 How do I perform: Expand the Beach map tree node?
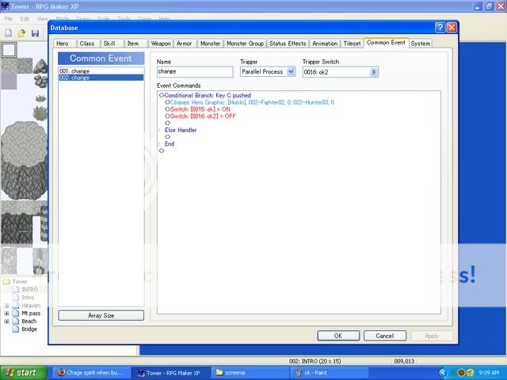click(x=7, y=321)
